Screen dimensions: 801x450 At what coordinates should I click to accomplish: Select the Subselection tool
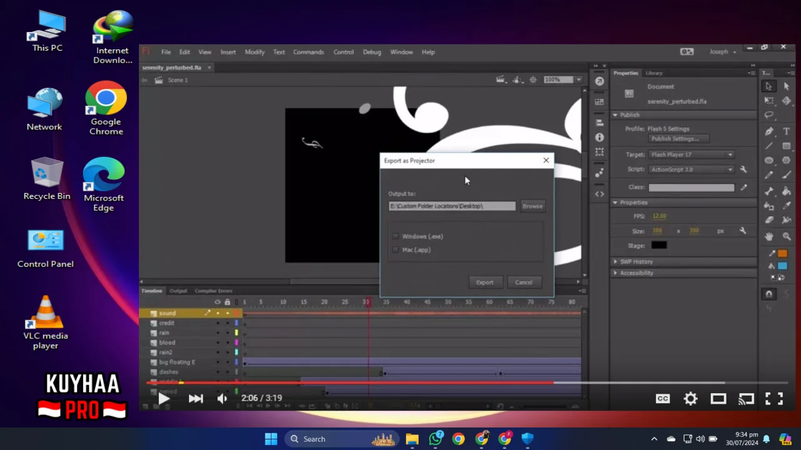tap(787, 86)
